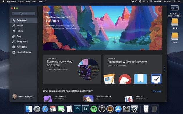Select the Zrzut ekranu file on desktop
Screen dimensions: 183x114
[175, 11]
